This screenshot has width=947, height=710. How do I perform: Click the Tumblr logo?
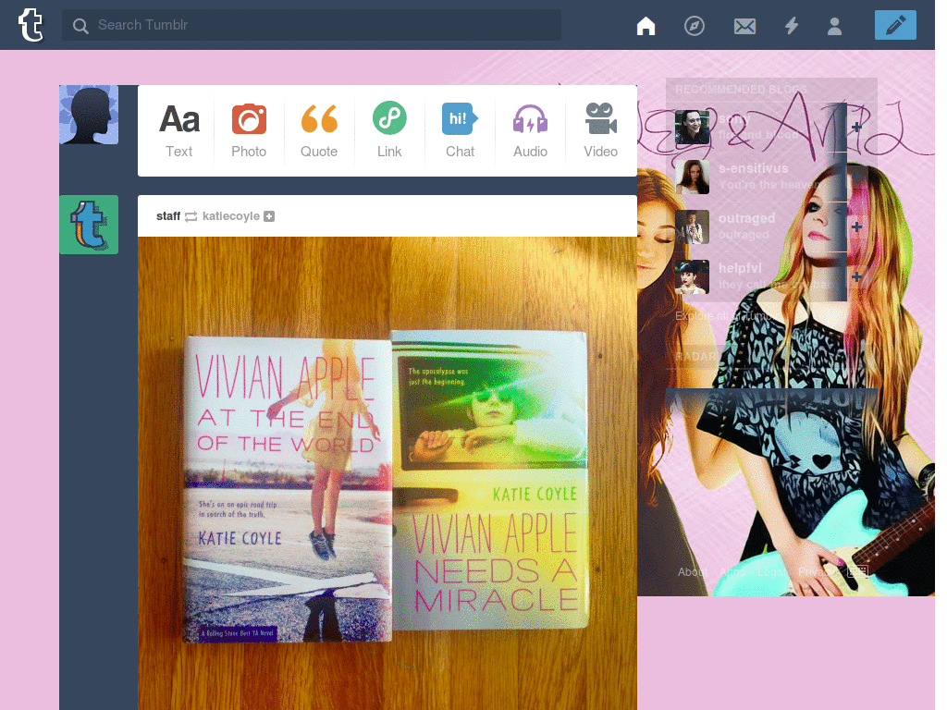click(31, 25)
